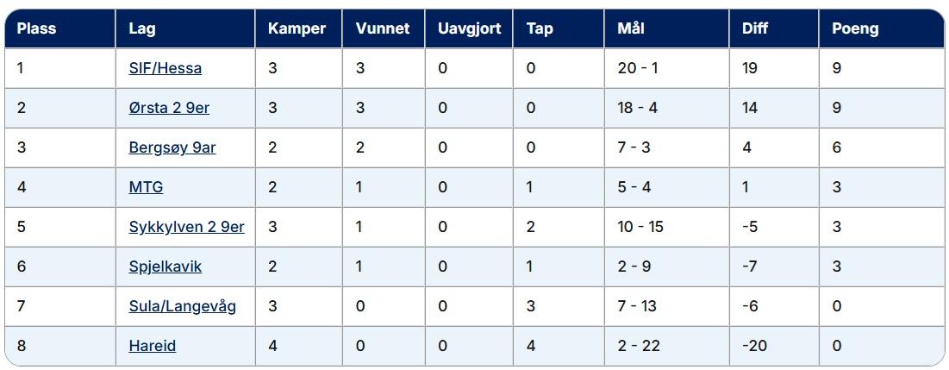The height and width of the screenshot is (370, 949).
Task: Open the Sykkylven 2 9er team link
Action: pyautogui.click(x=187, y=227)
